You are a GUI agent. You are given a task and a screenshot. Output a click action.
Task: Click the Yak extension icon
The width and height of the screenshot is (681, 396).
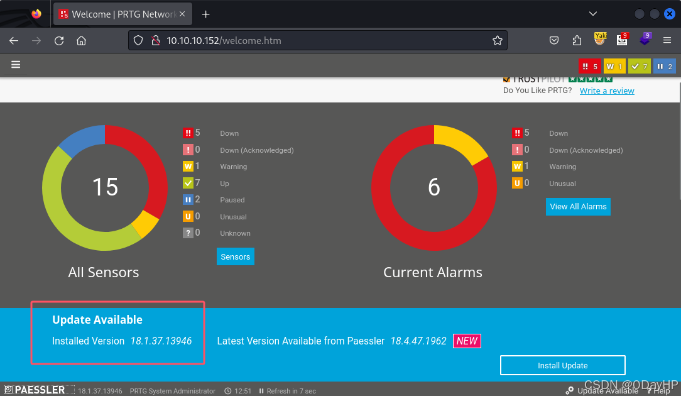click(600, 39)
